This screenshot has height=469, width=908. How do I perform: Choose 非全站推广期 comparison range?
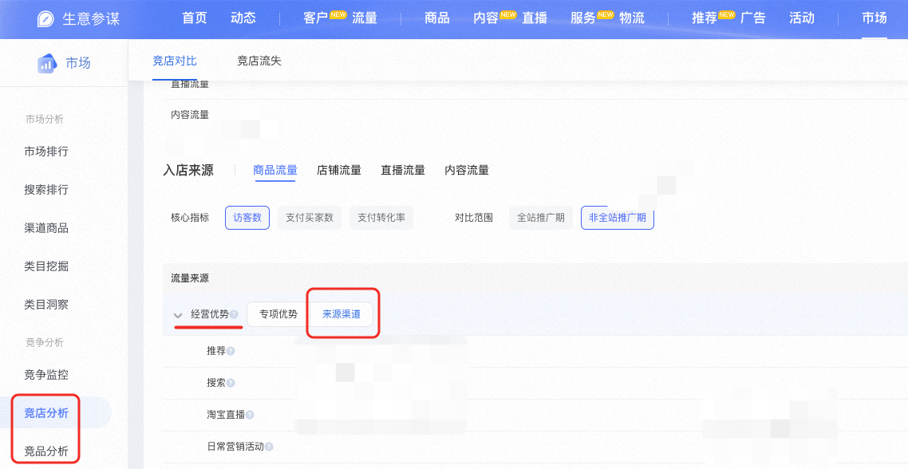pos(618,218)
